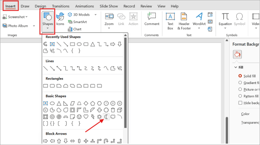Screen dimensions: 260x145
Task: Select the Moon shape in Basic Shapes
Action: 106,117
